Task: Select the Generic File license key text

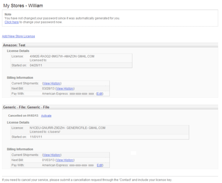Action: (x=67, y=128)
